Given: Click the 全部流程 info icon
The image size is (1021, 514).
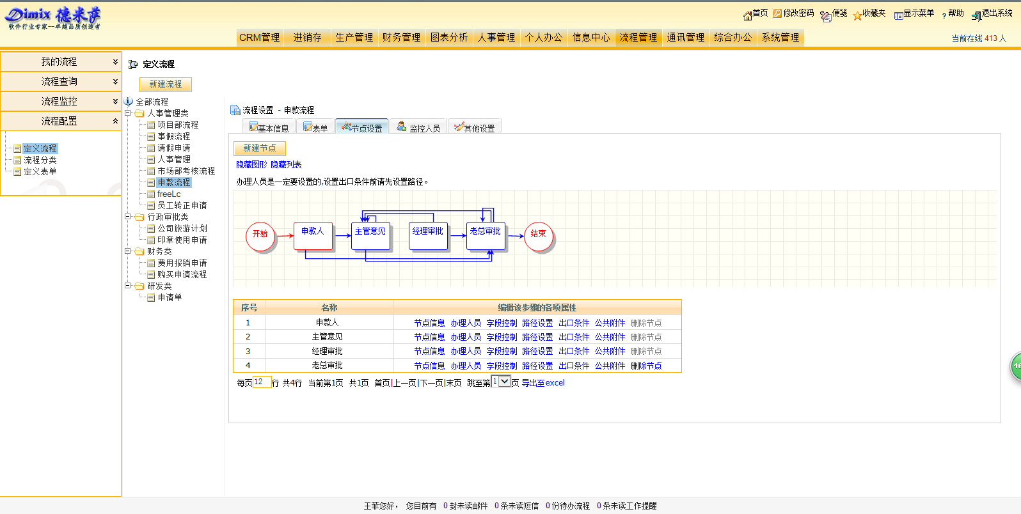Looking at the screenshot, I should (x=129, y=102).
